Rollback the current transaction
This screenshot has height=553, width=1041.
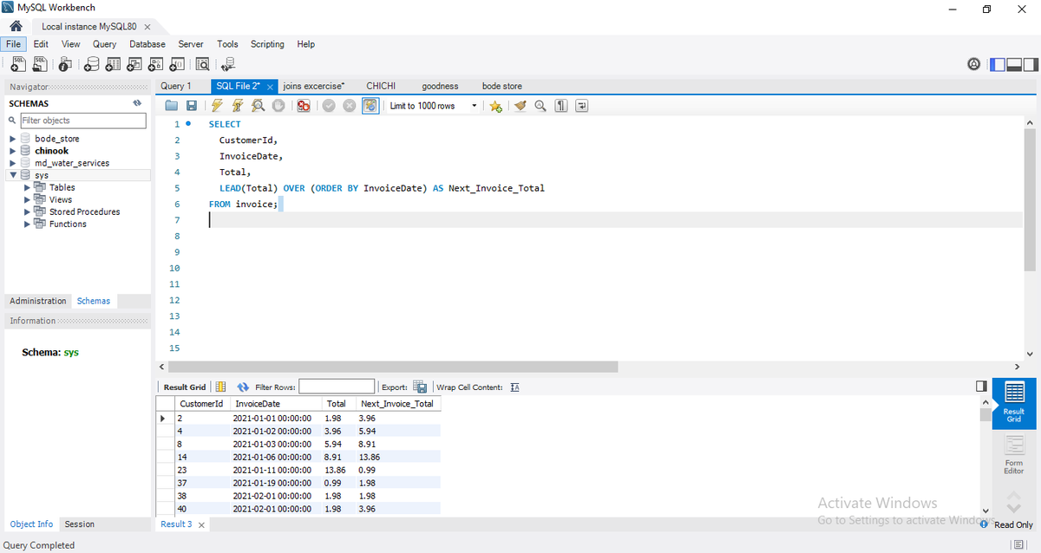tap(350, 106)
